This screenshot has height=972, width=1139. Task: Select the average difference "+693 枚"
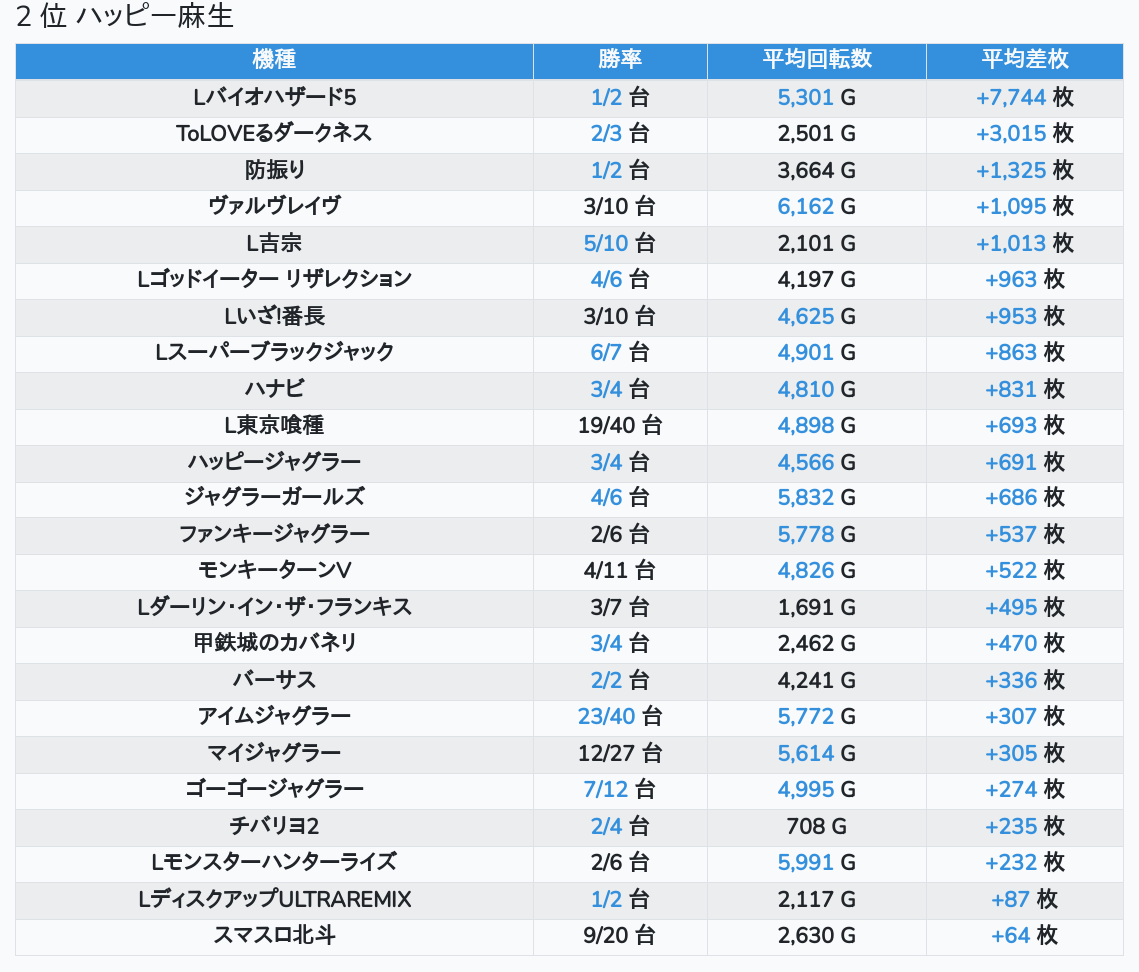click(x=1025, y=425)
